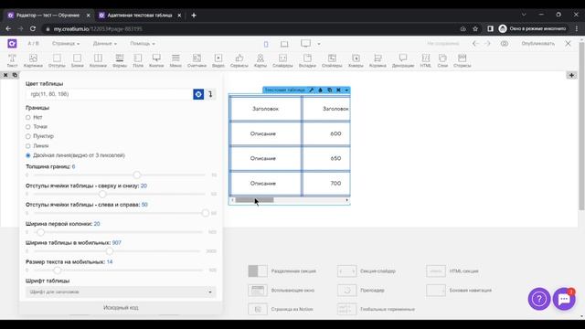Select the 'Точки' borders option
The height and width of the screenshot is (329, 585).
tap(28, 127)
